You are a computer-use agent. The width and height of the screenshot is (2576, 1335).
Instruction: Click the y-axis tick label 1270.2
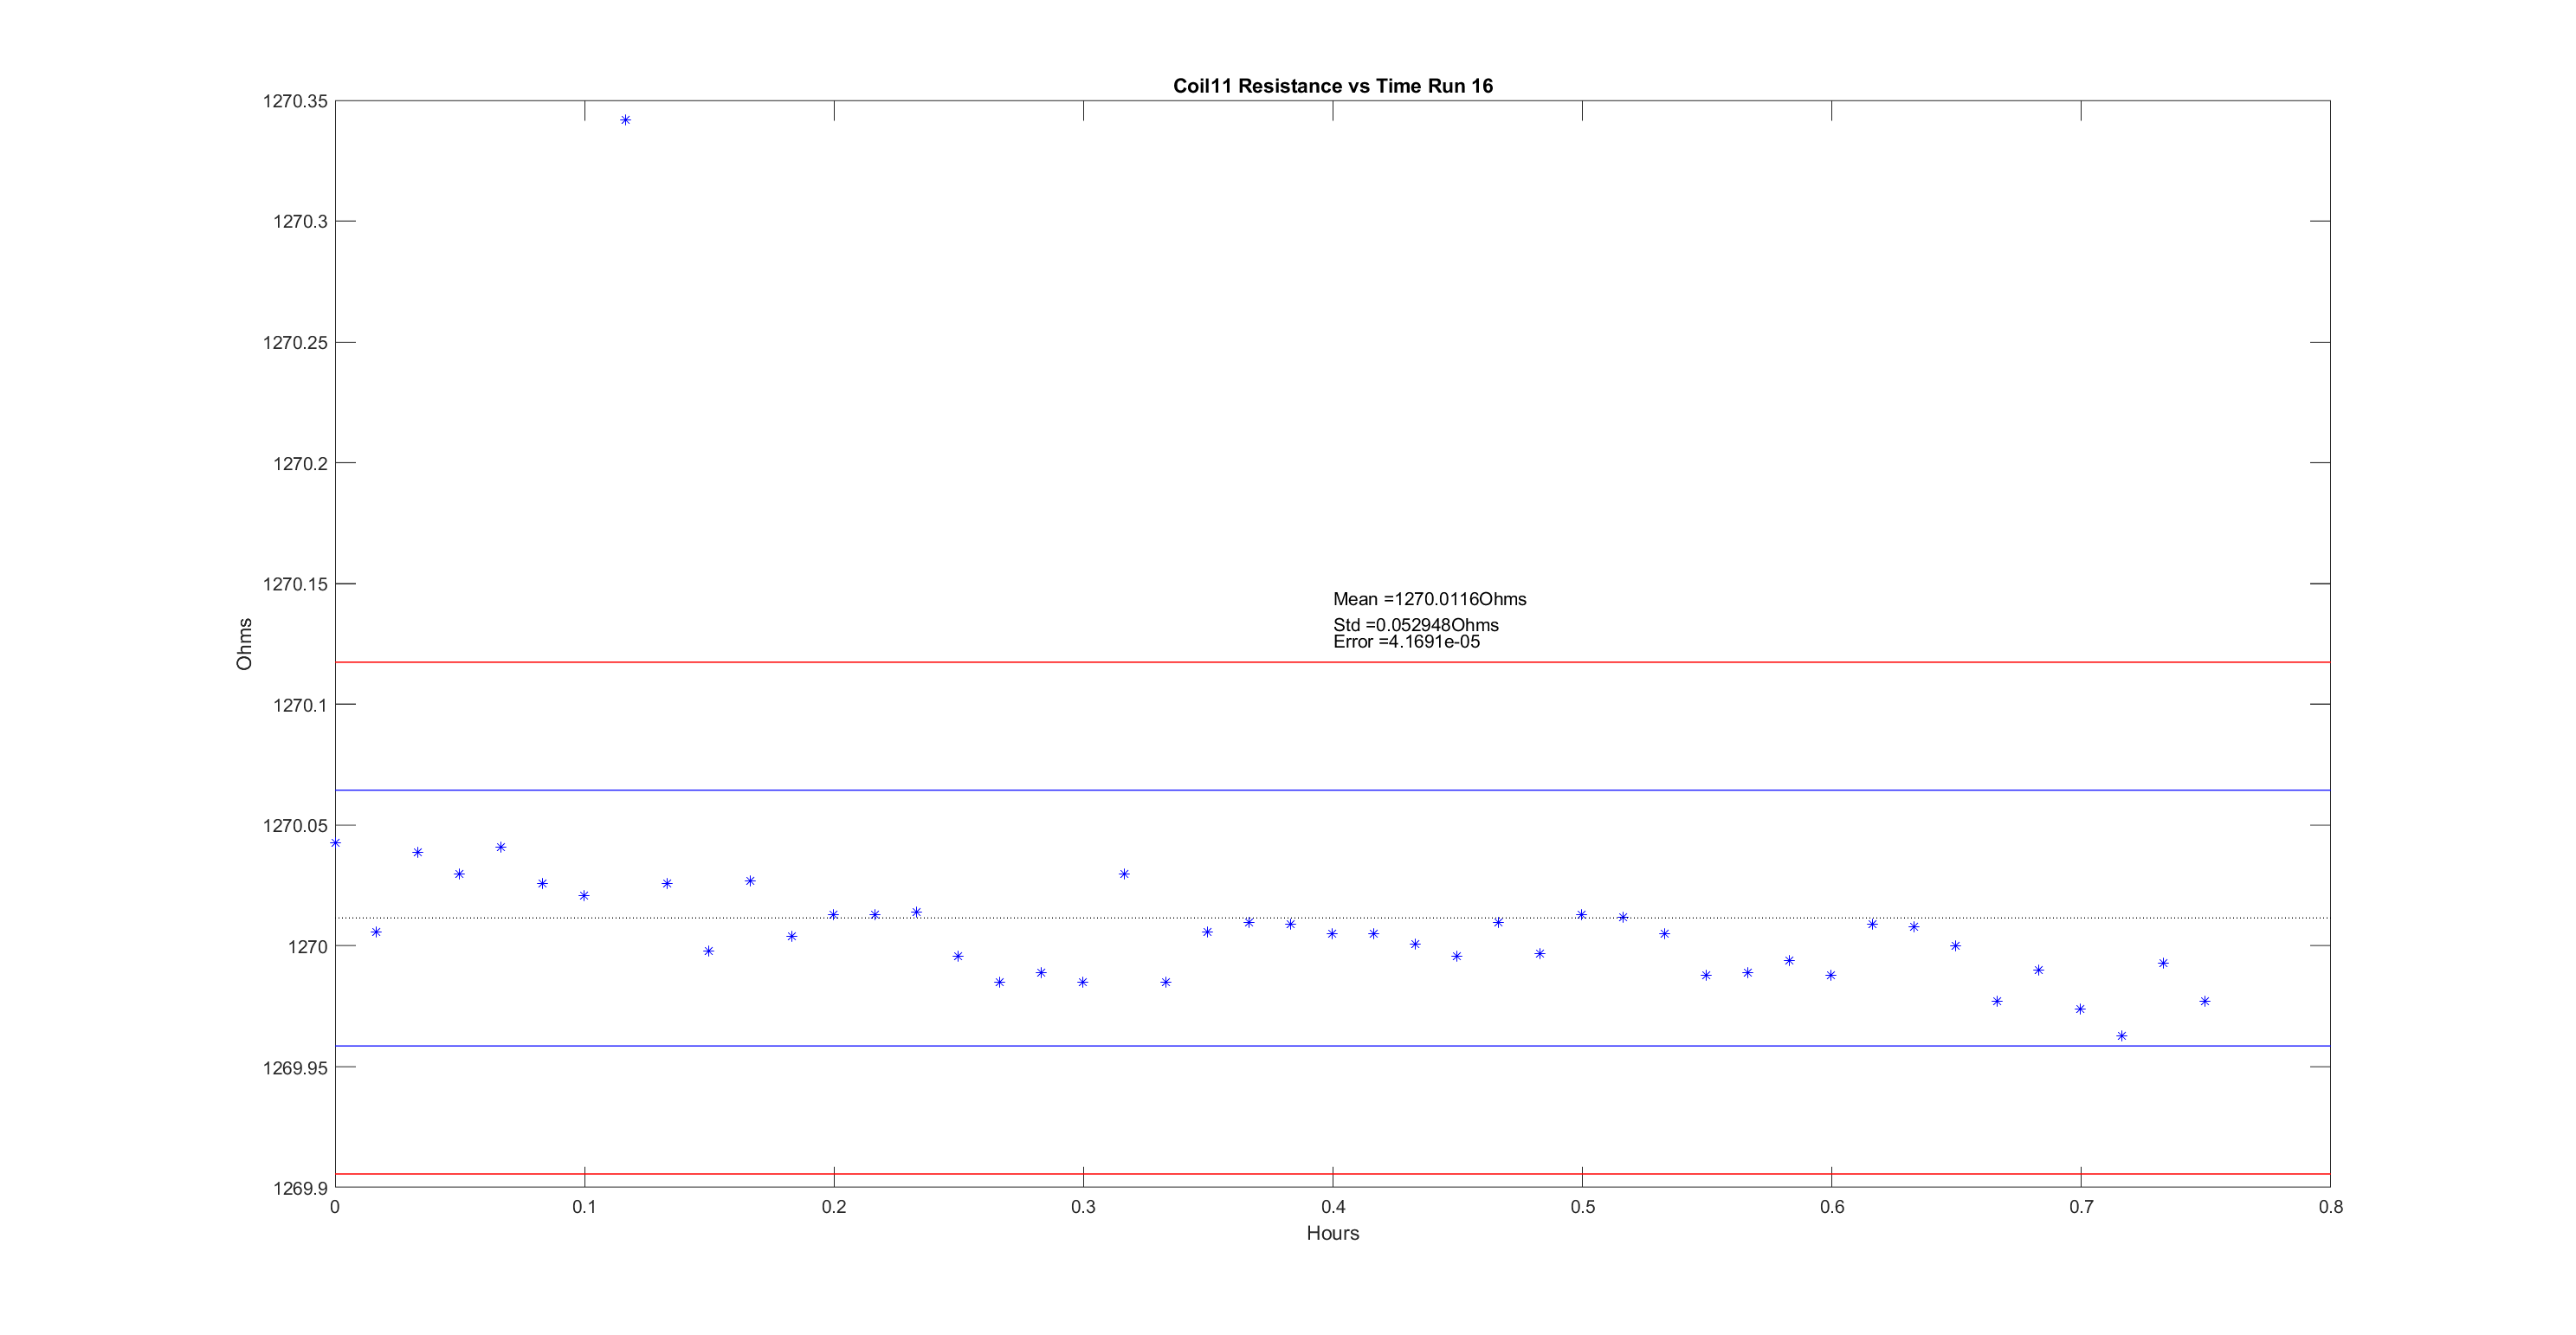tap(300, 464)
